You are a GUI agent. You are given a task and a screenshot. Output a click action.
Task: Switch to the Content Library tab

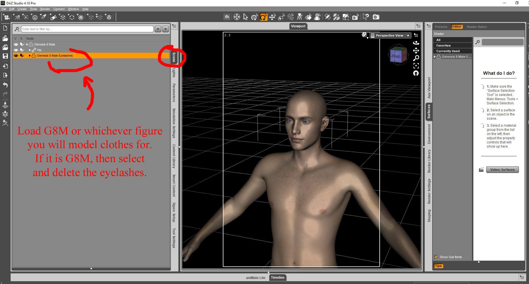click(174, 156)
